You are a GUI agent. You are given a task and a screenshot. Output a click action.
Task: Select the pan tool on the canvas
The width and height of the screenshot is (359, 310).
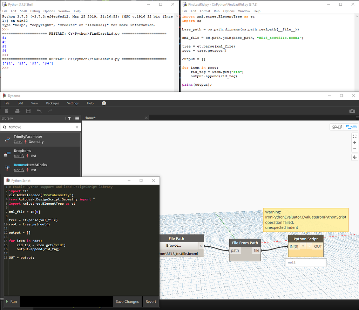354,157
